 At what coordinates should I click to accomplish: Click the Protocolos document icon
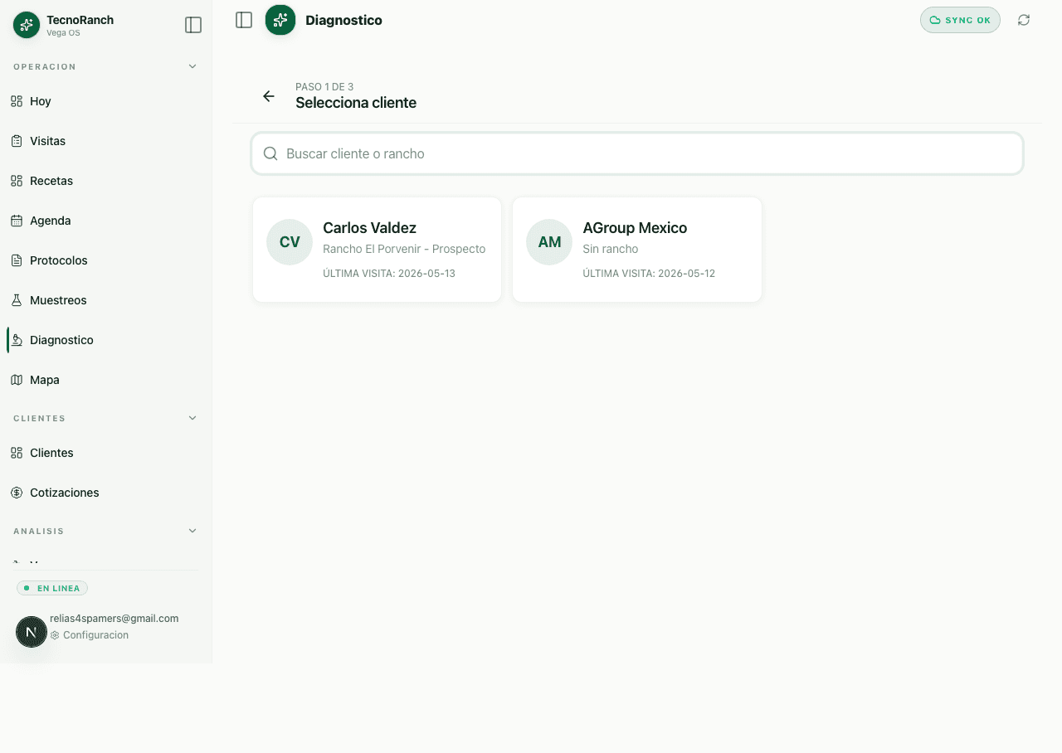(17, 260)
